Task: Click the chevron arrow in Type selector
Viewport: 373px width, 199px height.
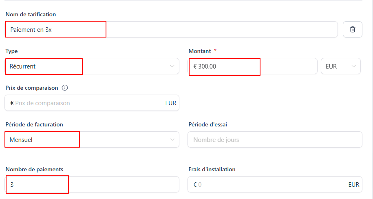Action: 172,66
